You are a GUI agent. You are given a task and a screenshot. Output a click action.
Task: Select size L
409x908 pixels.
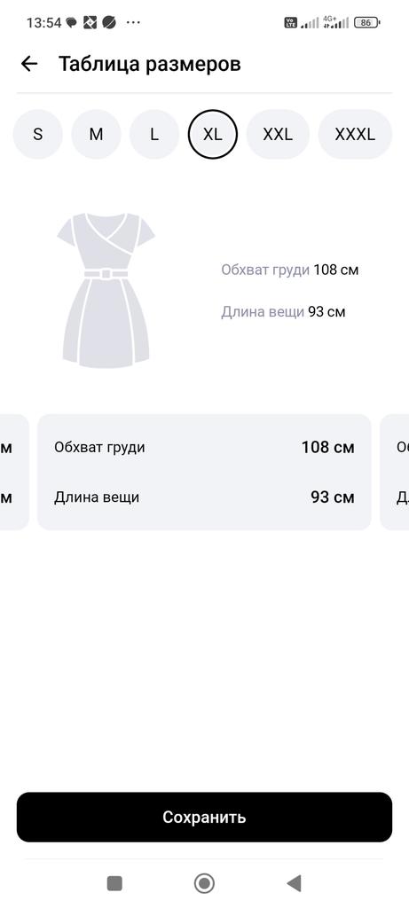tap(154, 135)
